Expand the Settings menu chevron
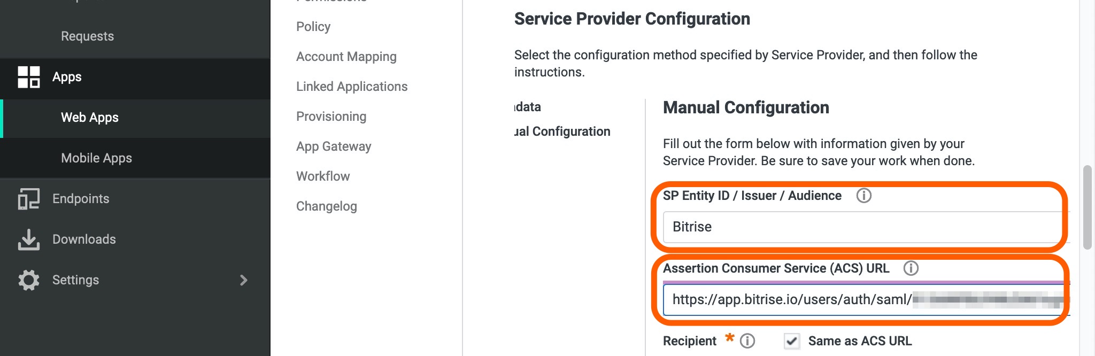 [x=244, y=280]
